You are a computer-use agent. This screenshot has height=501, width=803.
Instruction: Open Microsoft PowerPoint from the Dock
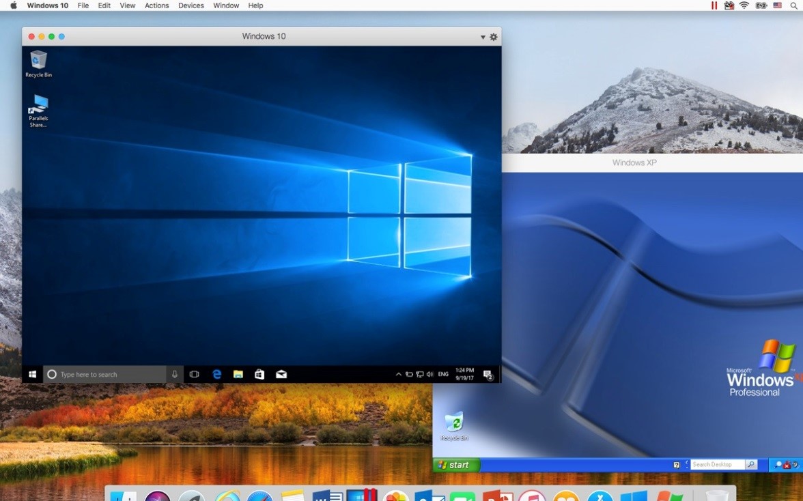point(497,496)
